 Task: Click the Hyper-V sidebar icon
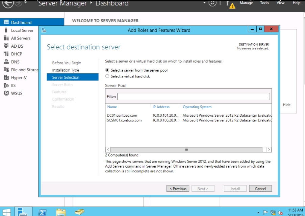pyautogui.click(x=6, y=78)
